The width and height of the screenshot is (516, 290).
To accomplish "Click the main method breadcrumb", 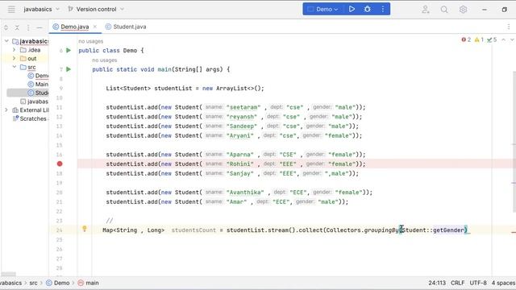I will (89, 283).
